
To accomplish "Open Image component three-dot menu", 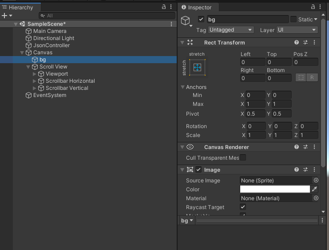I will pos(314,169).
